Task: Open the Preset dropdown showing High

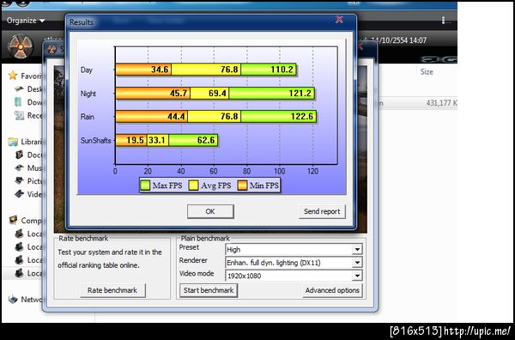Action: [x=294, y=249]
